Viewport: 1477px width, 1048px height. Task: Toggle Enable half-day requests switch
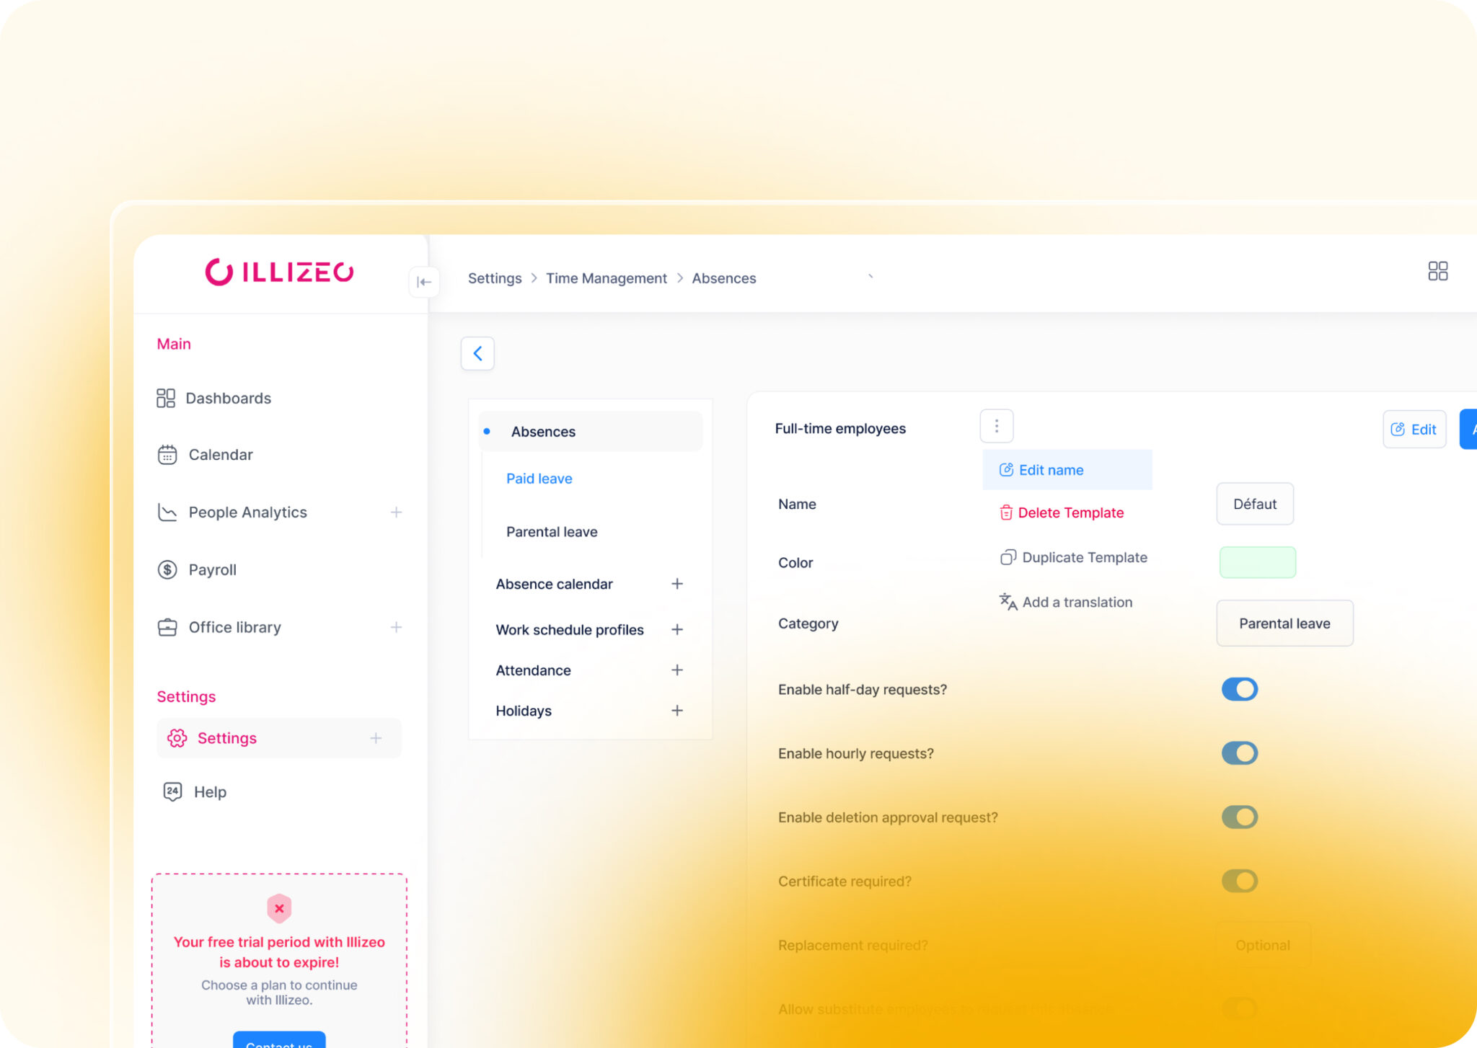coord(1239,689)
